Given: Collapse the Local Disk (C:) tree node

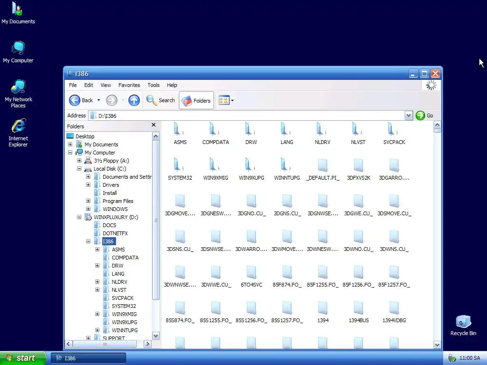Looking at the screenshot, I should pyautogui.click(x=79, y=169).
